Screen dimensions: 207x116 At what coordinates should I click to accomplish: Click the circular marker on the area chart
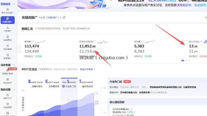click(68, 100)
